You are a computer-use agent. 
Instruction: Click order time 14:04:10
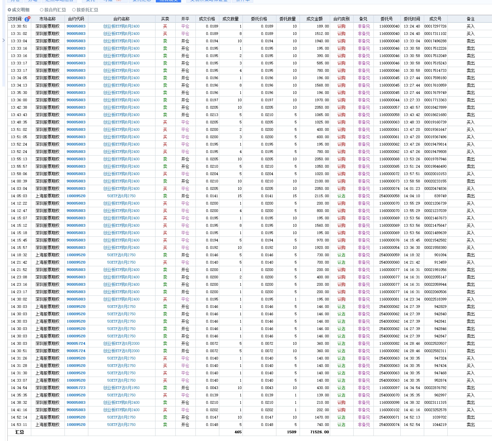coord(412,196)
